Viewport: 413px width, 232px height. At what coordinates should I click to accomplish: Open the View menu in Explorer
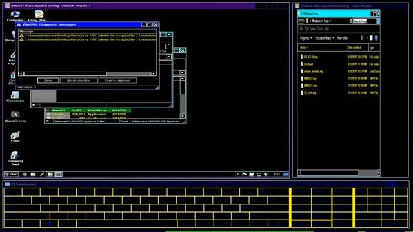pyautogui.click(x=313, y=28)
